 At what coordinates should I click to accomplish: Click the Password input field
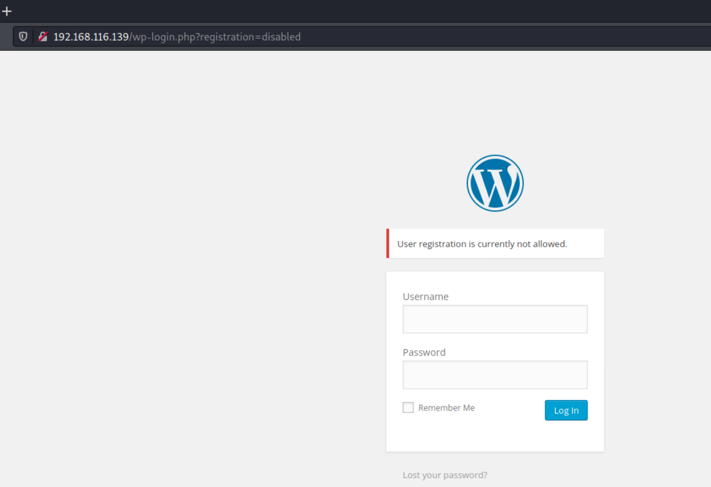[x=495, y=375]
